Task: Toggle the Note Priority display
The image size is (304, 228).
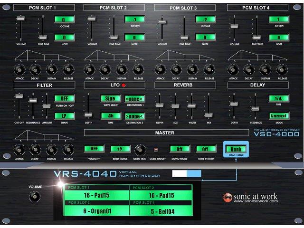Action: click(x=206, y=149)
